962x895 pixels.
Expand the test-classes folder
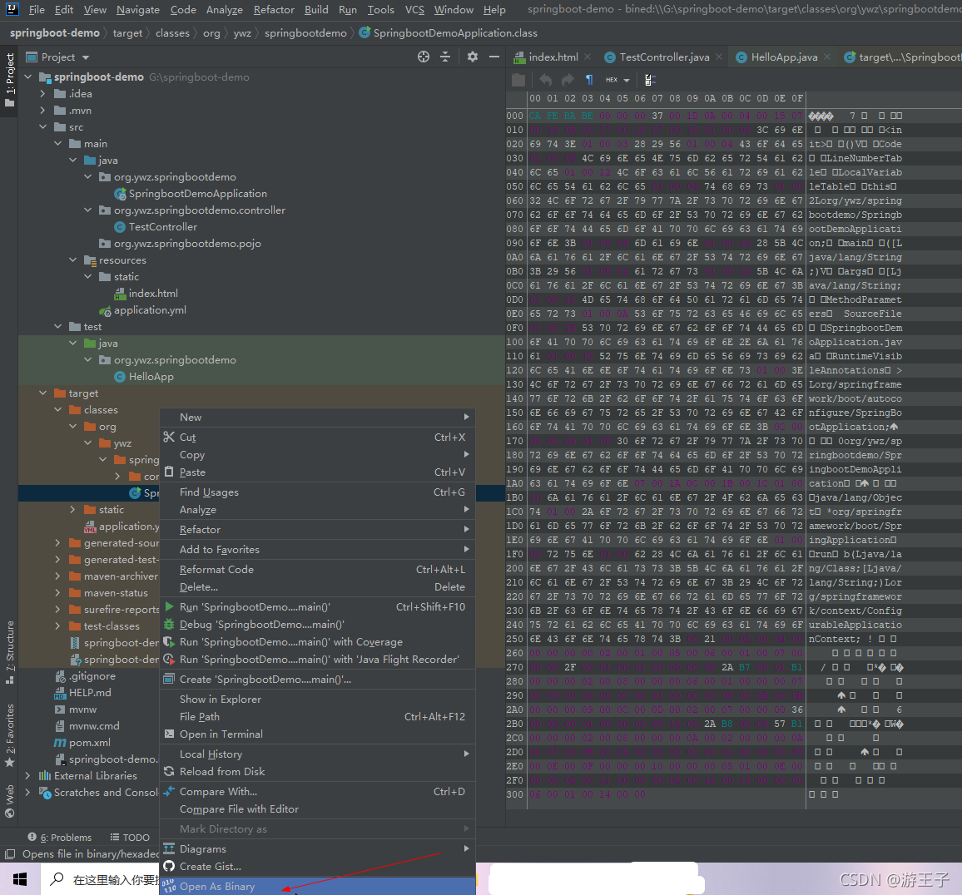57,626
